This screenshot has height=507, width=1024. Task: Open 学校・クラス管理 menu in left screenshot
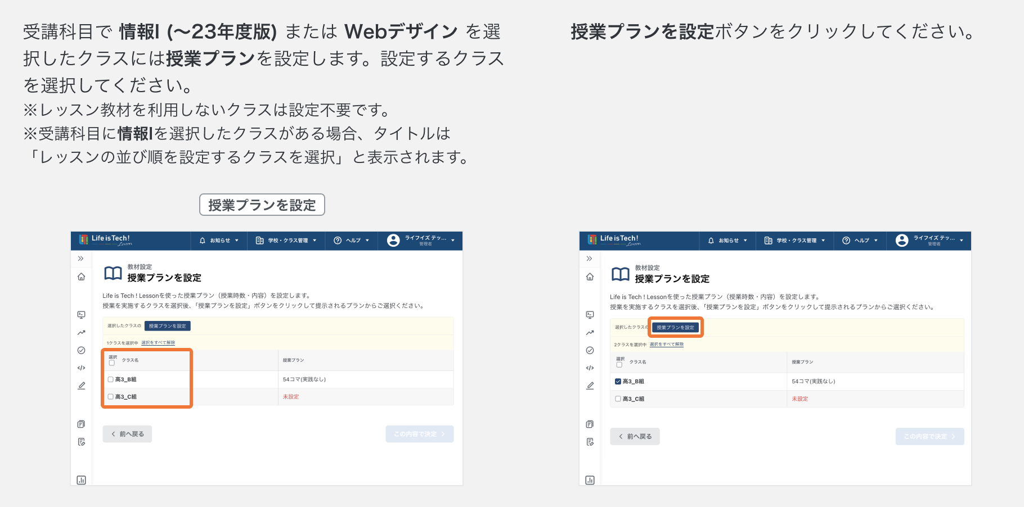click(x=286, y=241)
